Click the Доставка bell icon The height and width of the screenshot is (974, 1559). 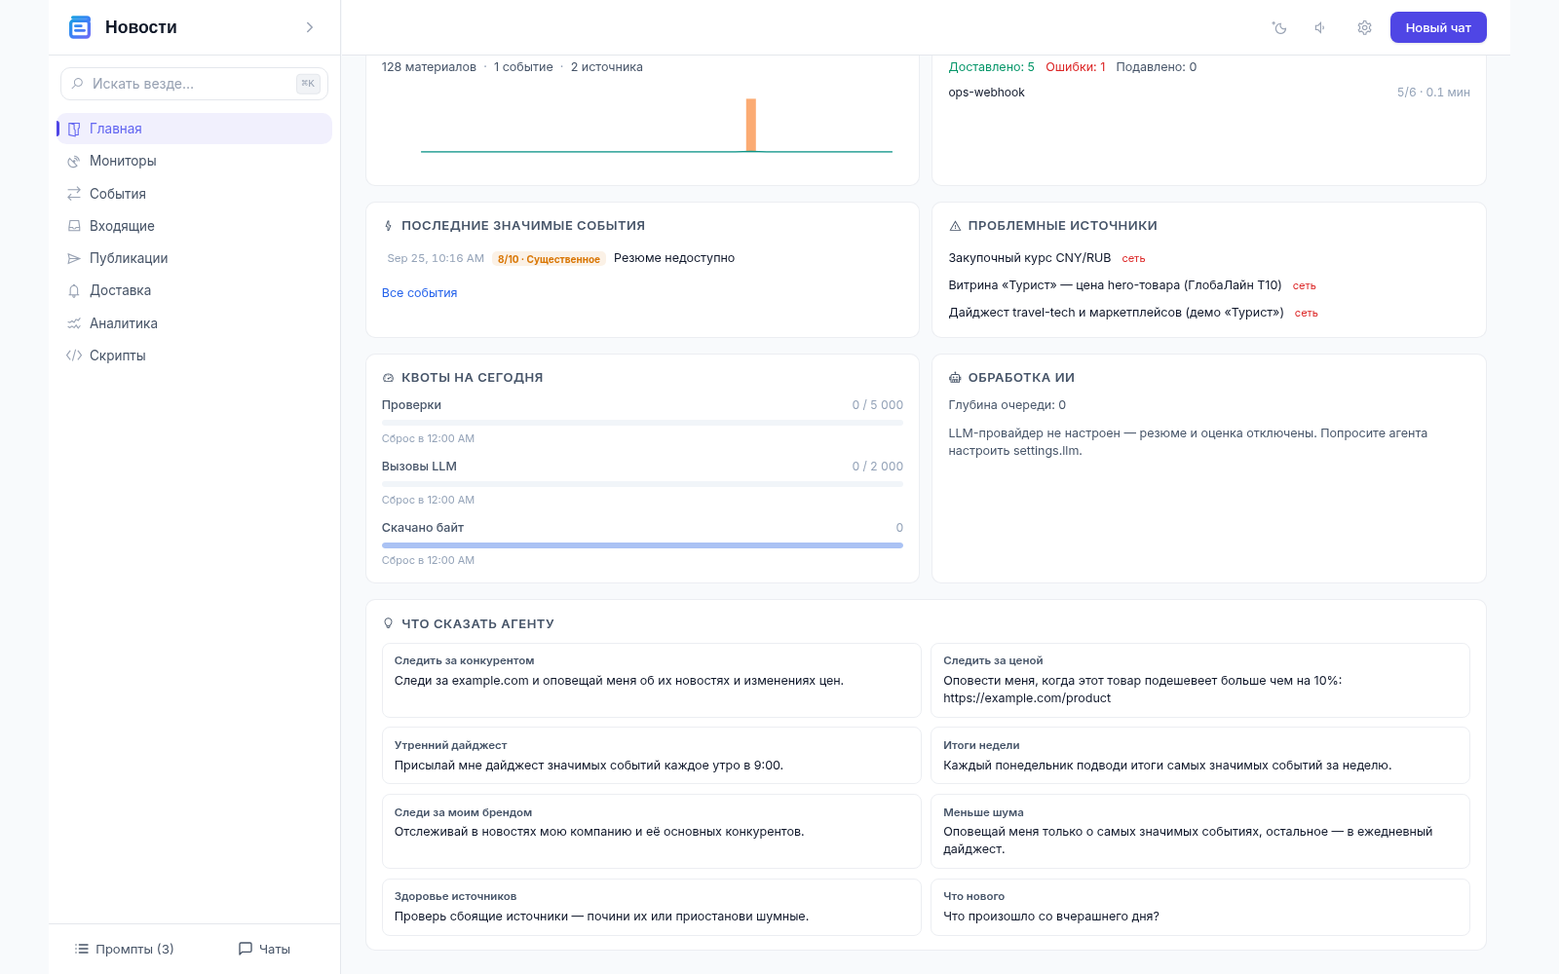[74, 290]
